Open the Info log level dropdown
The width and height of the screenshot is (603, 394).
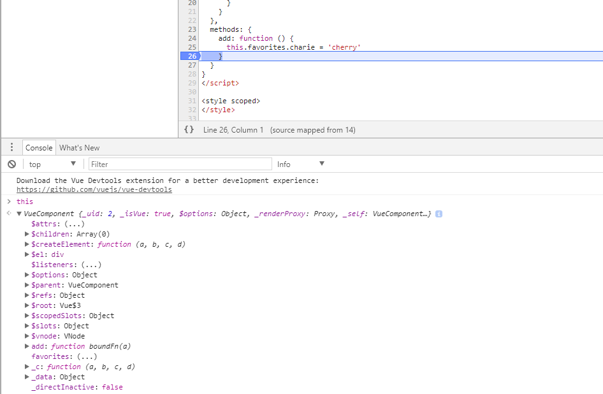(x=301, y=164)
